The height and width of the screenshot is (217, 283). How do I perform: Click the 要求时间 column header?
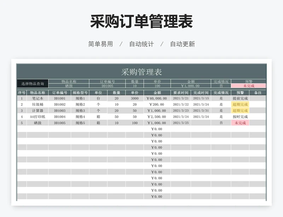(x=181, y=93)
